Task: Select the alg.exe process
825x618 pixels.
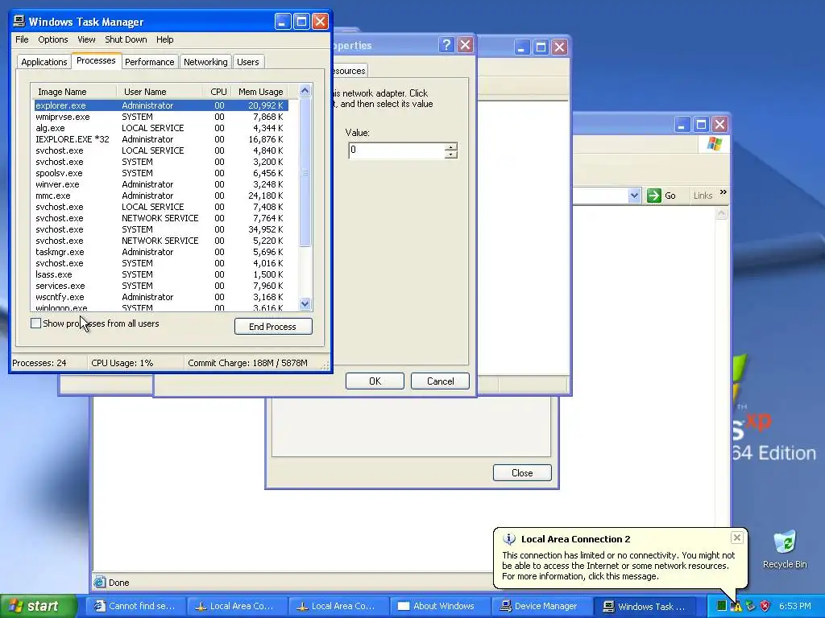Action: (161, 128)
